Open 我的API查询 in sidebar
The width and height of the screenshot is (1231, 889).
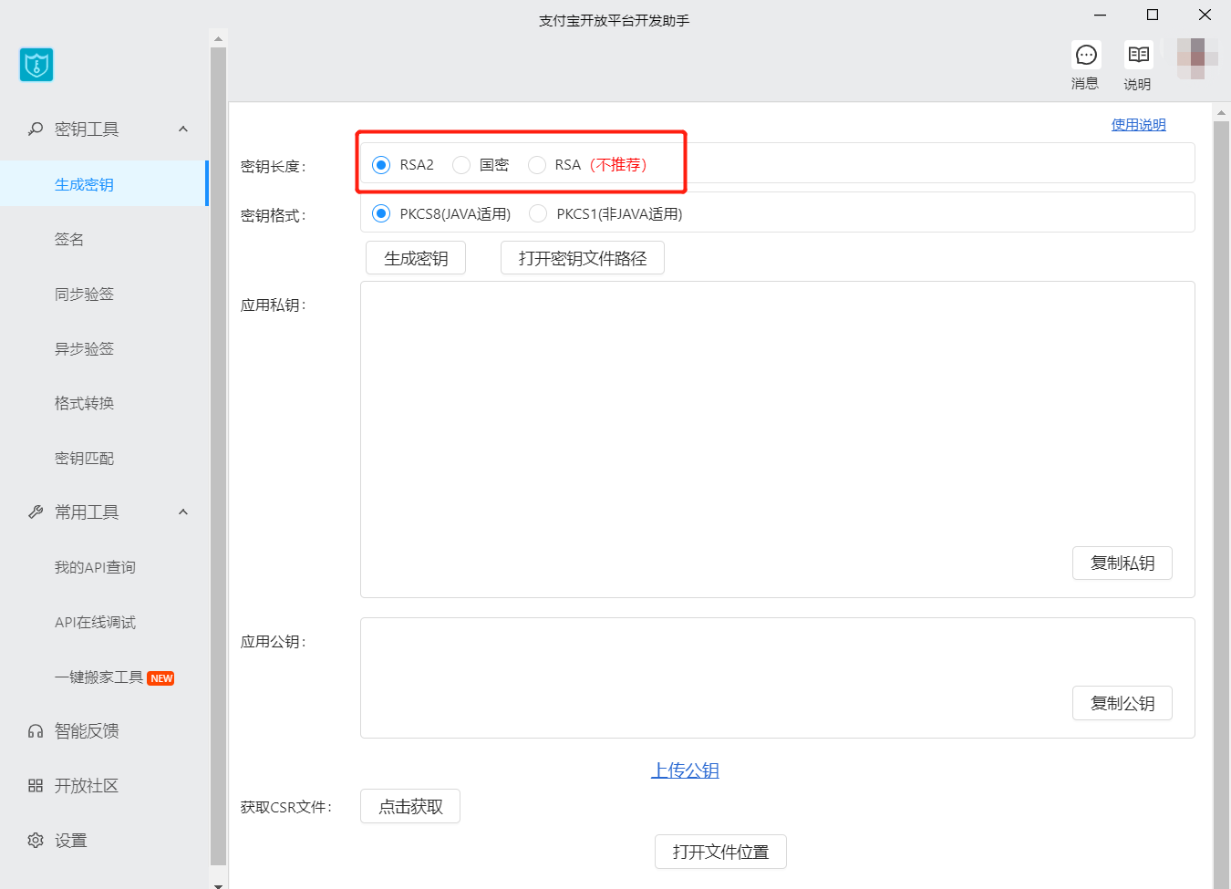click(104, 567)
